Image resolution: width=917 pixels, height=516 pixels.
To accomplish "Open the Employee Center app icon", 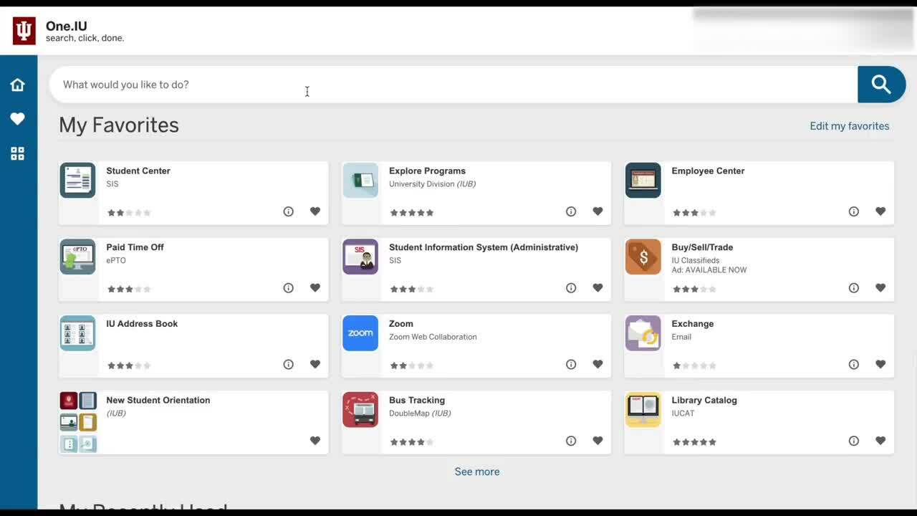I will [643, 180].
